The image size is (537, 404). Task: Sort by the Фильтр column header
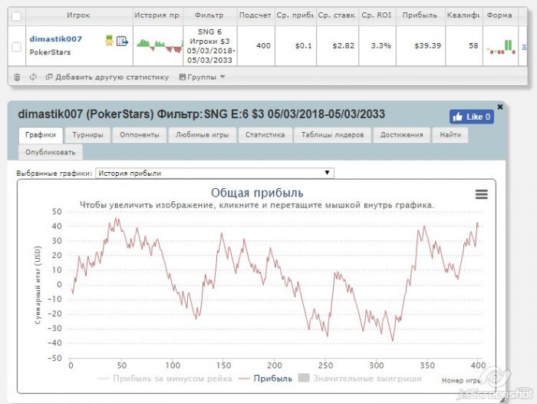click(209, 15)
